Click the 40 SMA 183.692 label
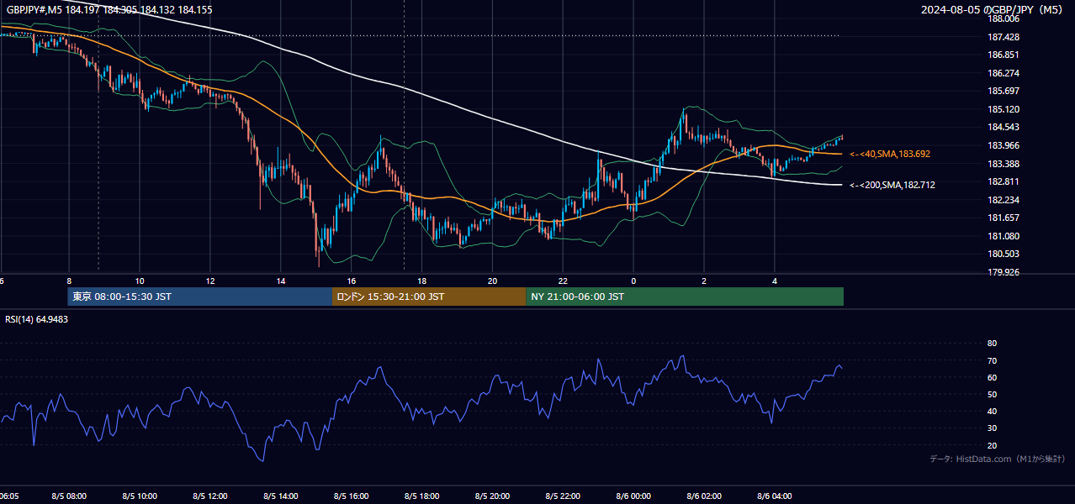Screen dimensions: 1075x504 click(889, 155)
